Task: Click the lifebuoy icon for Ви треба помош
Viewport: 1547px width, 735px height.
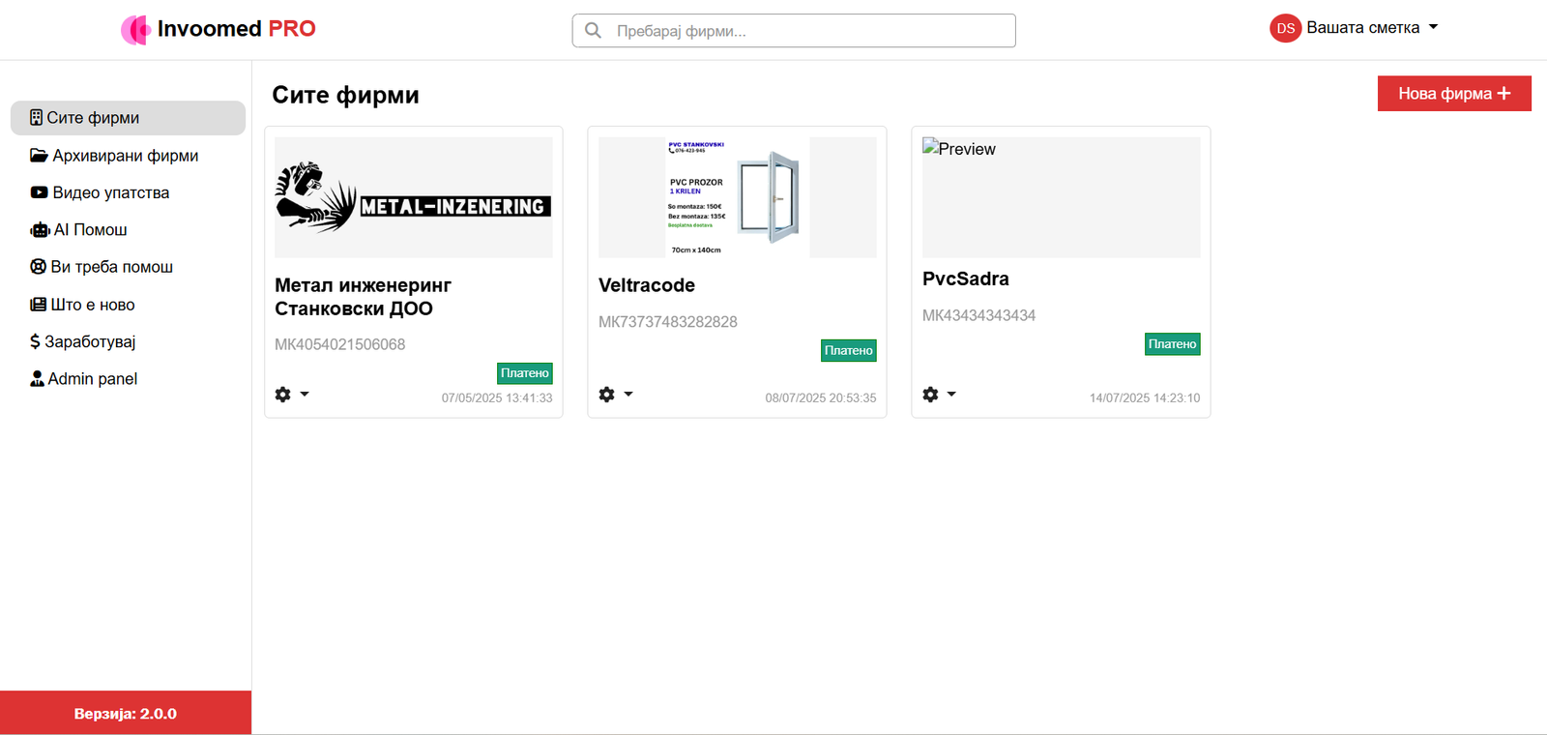Action: coord(39,267)
